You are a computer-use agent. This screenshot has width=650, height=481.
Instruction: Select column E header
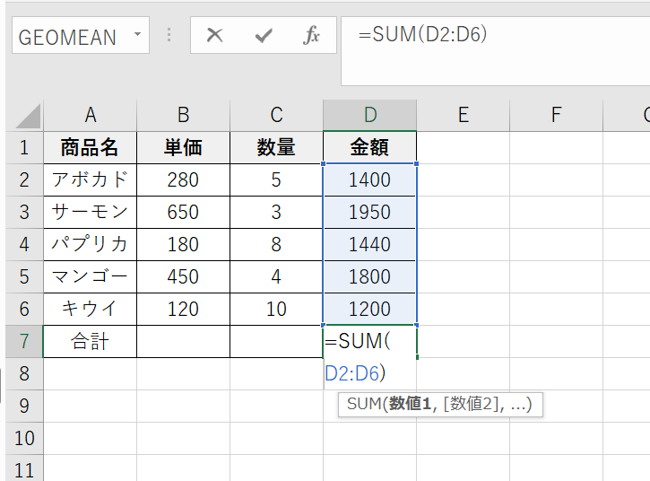[463, 115]
